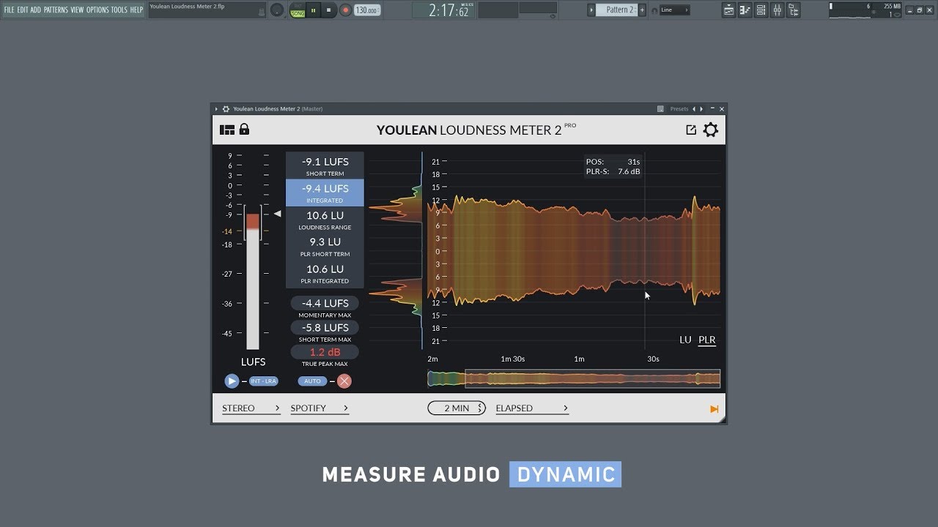This screenshot has height=527, width=938.
Task: Click the export/share icon in Youlean header
Action: [690, 129]
